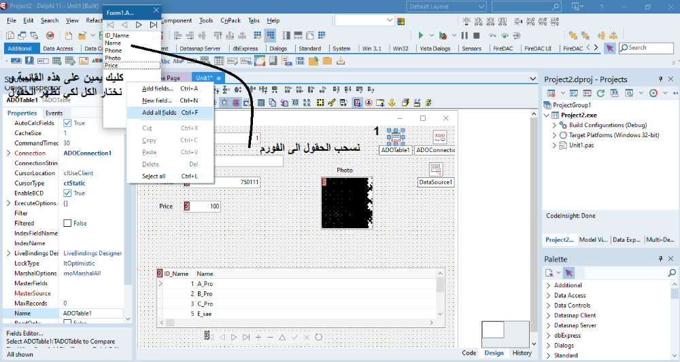
Task: Choose Add all fields from the context menu
Action: pyautogui.click(x=169, y=113)
